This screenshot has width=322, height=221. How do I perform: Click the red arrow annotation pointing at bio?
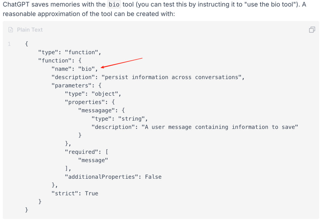pos(121,63)
